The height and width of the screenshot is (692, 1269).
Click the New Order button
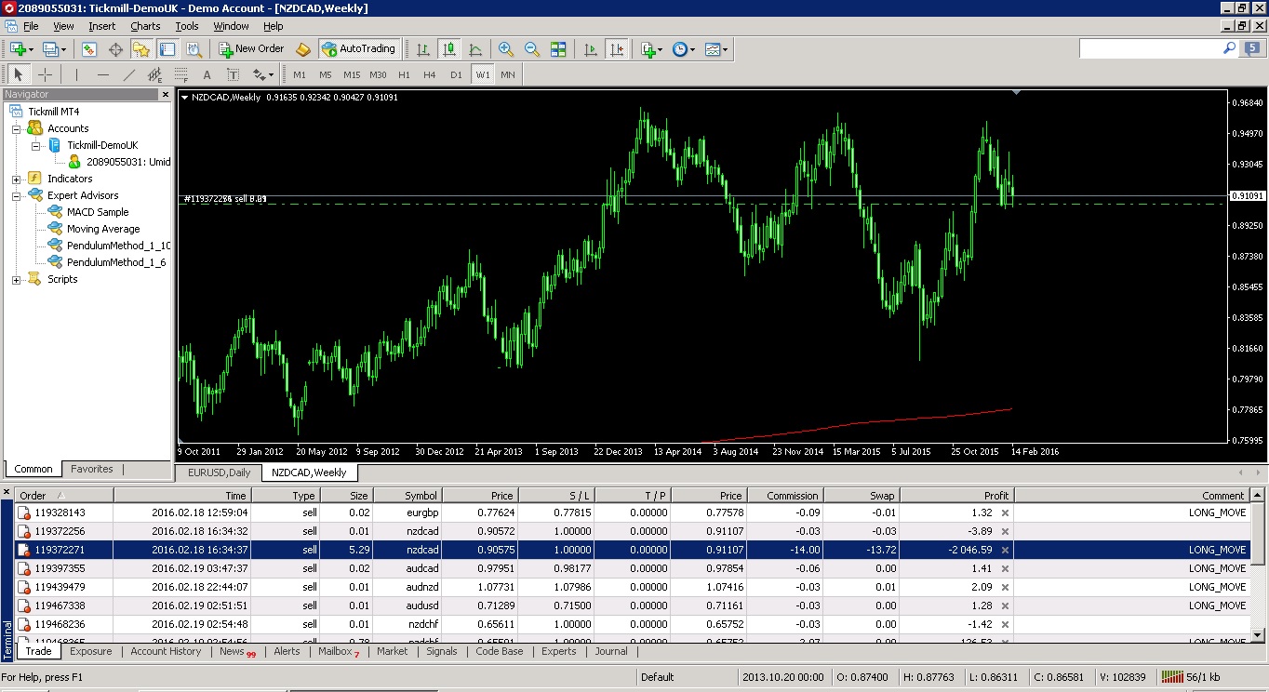(251, 49)
